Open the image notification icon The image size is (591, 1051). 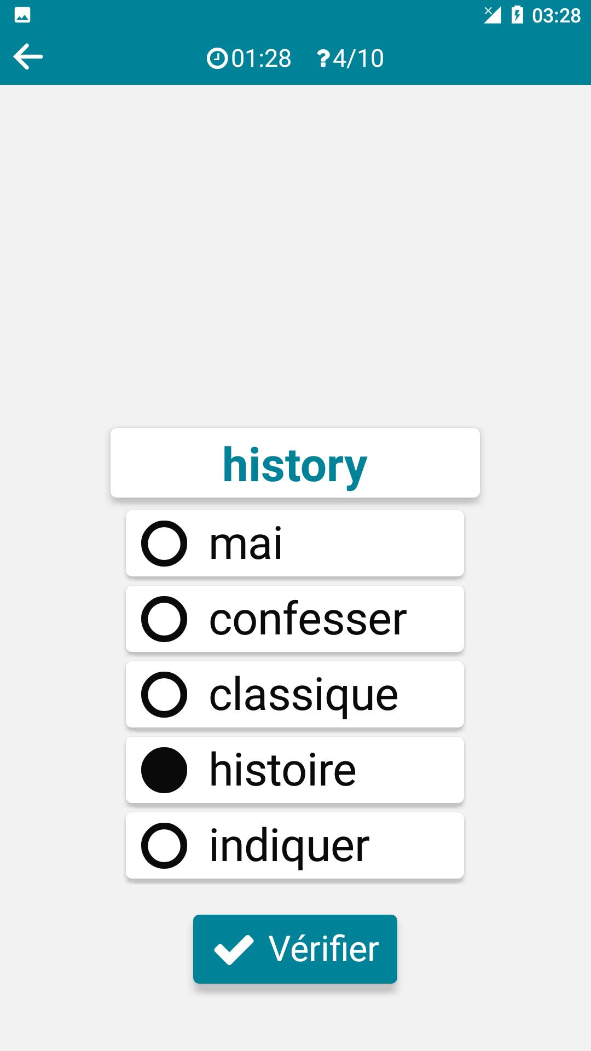pos(22,15)
